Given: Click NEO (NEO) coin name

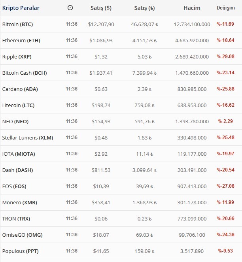Looking at the screenshot, I should 15,122.
